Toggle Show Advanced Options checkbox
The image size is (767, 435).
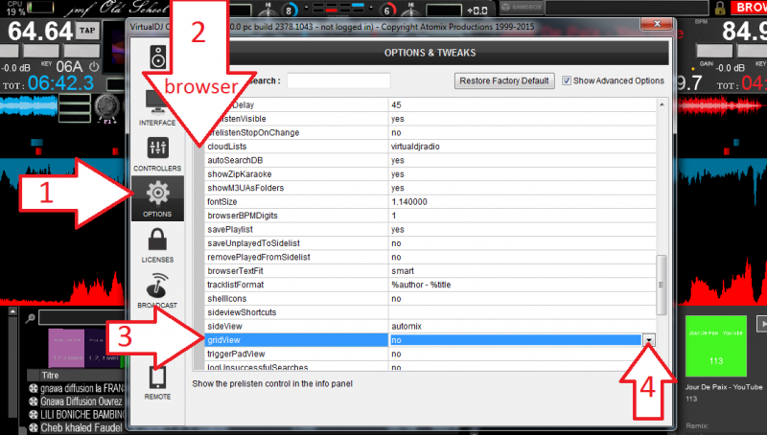[567, 80]
